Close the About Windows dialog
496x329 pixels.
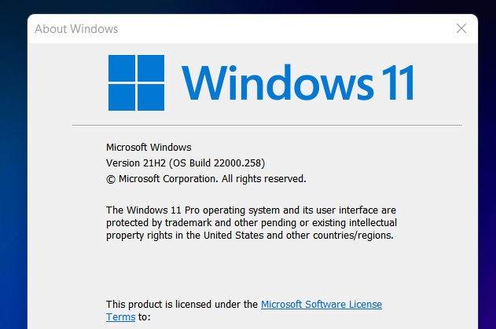461,28
